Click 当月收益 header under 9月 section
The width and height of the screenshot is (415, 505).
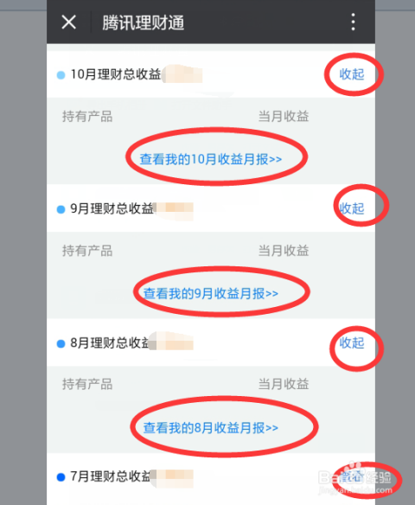click(x=284, y=251)
